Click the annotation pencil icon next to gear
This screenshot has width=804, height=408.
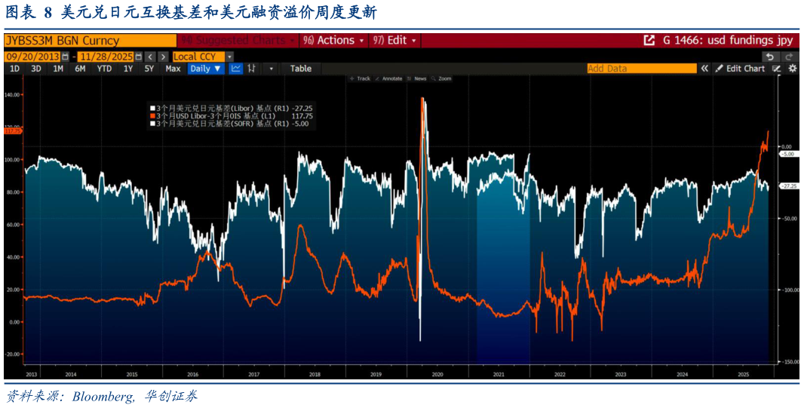tap(777, 69)
